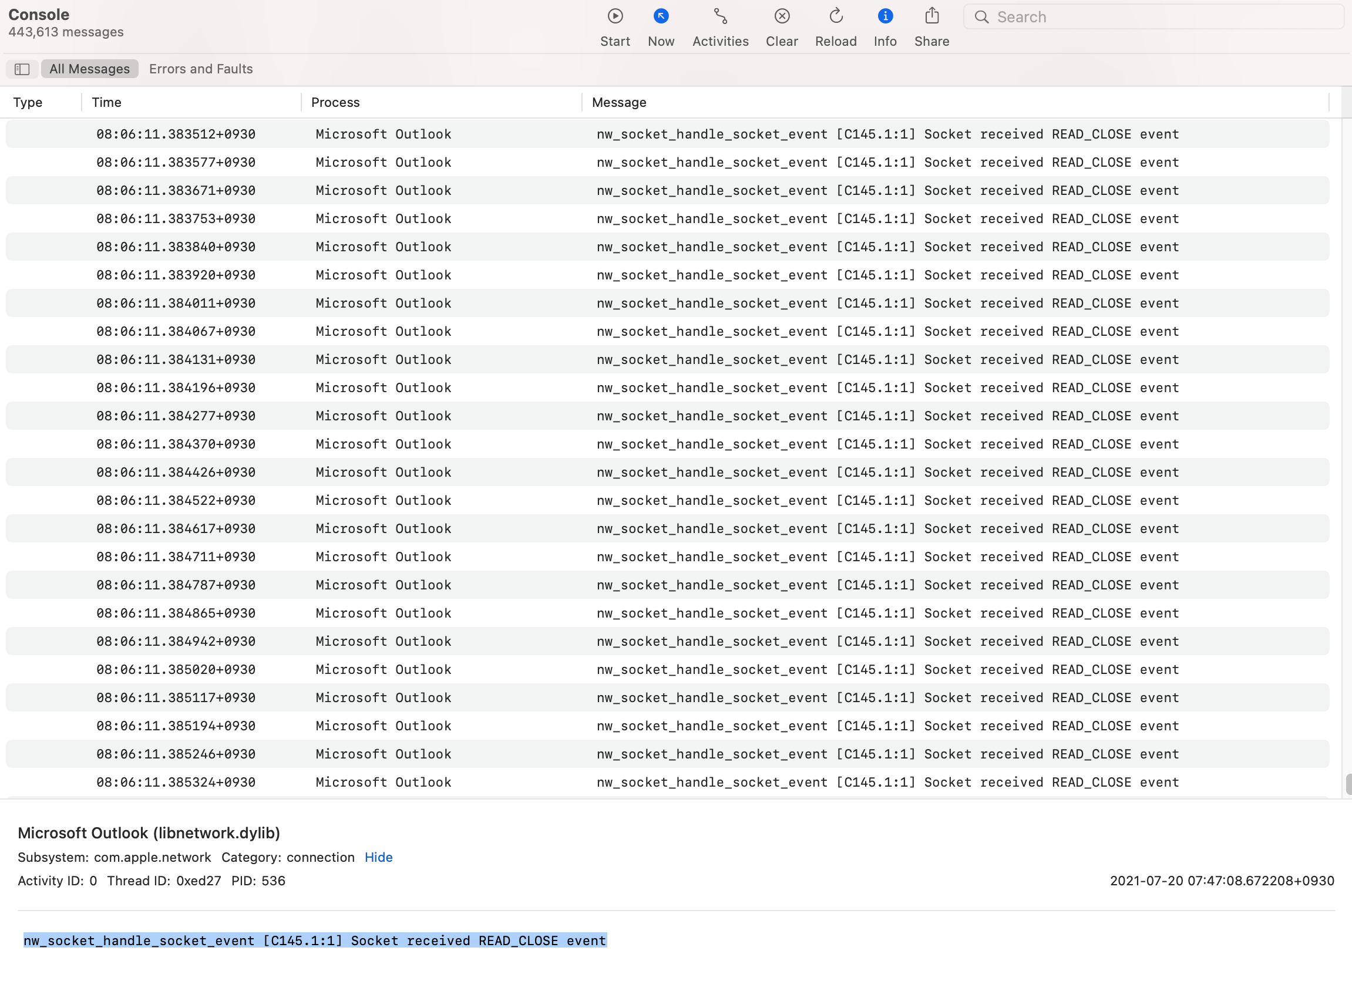Click the Message column header
1352x998 pixels.
pos(619,102)
